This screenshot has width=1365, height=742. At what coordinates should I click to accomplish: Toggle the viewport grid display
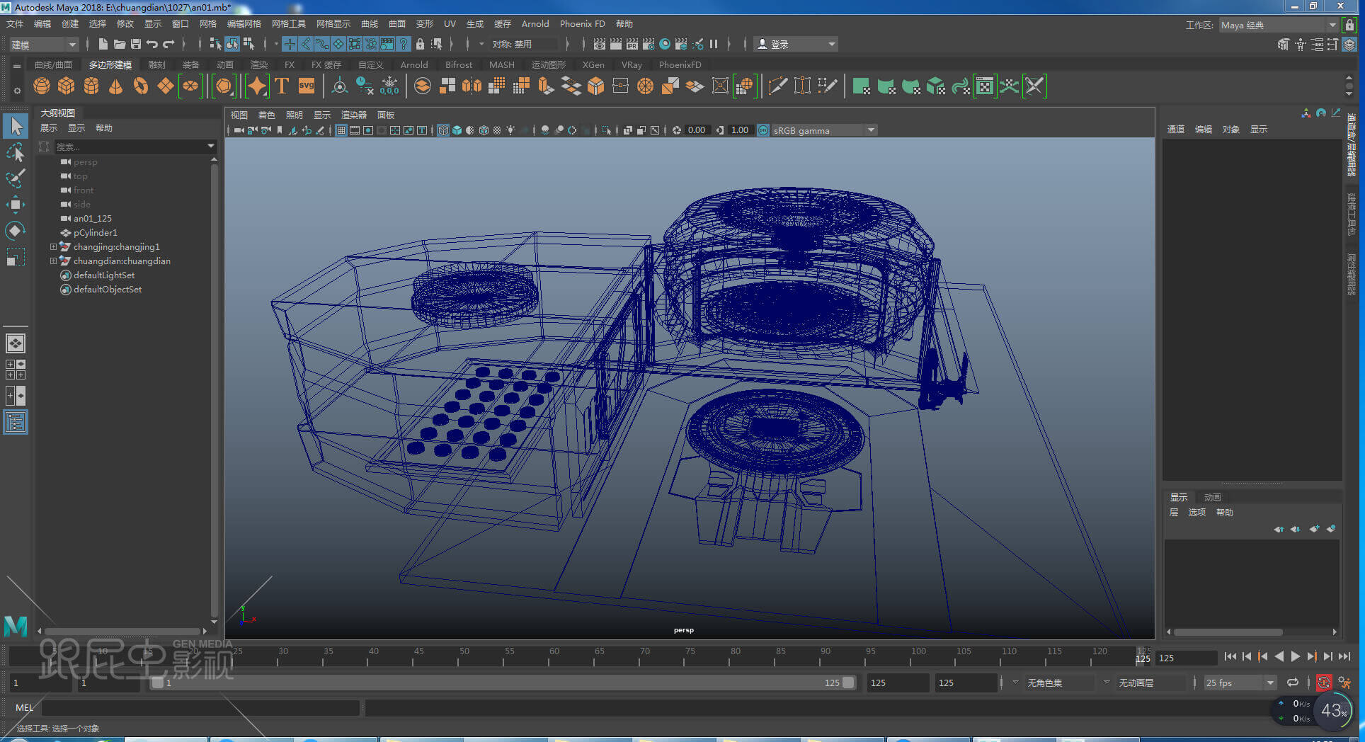[341, 130]
